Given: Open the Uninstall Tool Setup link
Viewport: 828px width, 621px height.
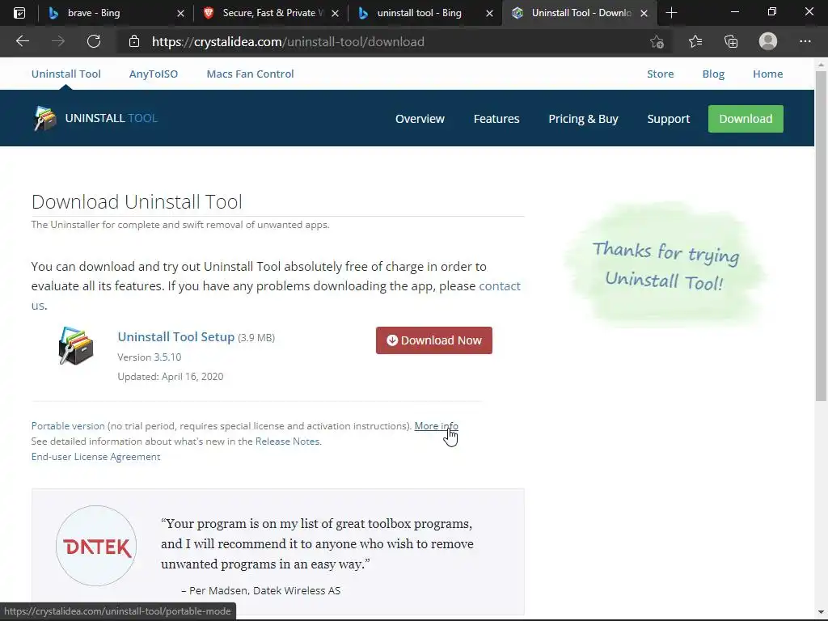Looking at the screenshot, I should click(175, 337).
